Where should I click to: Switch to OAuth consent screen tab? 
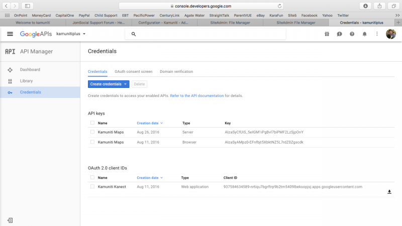134,71
